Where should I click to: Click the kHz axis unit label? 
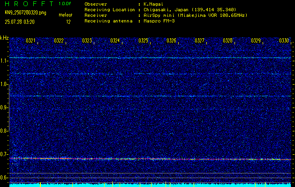pos(4,38)
